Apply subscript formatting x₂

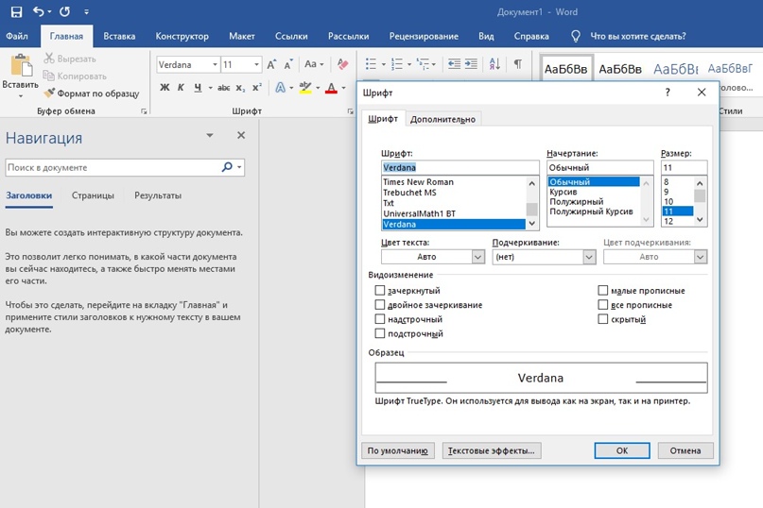click(x=240, y=88)
